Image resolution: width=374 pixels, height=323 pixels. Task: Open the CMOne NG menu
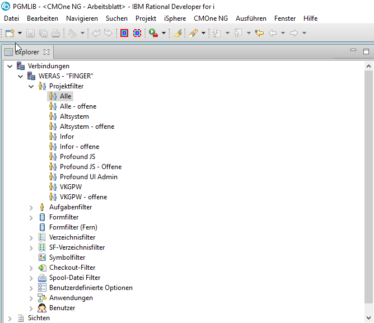pos(211,18)
